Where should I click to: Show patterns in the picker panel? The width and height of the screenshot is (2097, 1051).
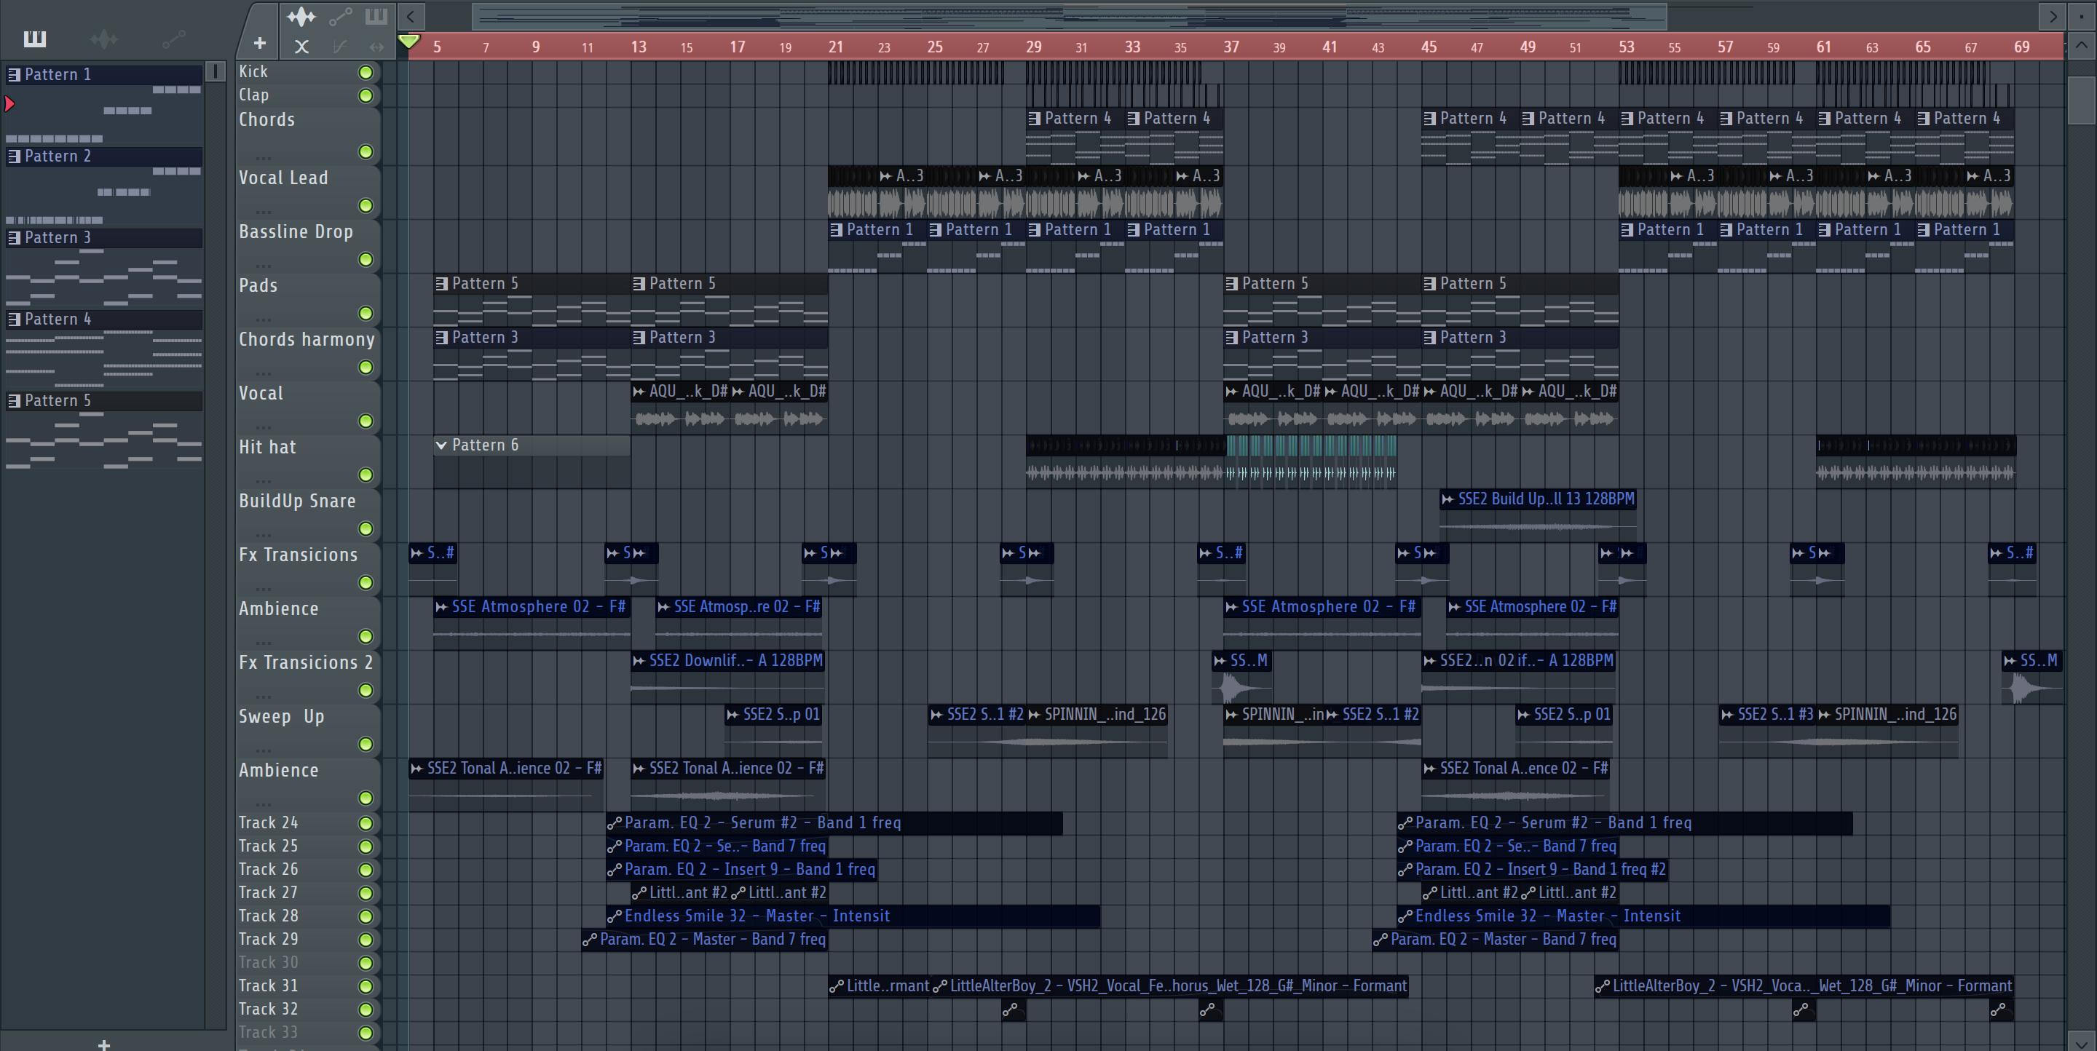34,39
